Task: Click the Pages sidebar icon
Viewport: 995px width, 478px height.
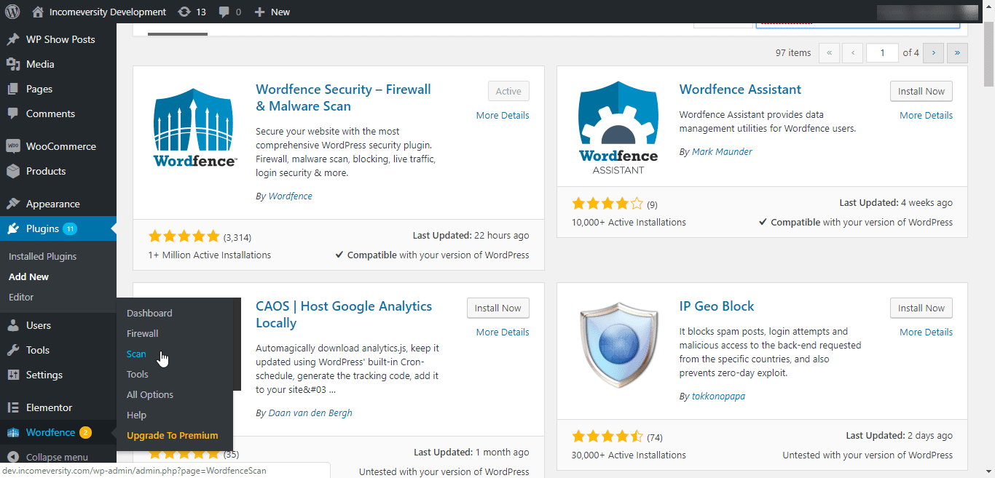Action: point(13,89)
